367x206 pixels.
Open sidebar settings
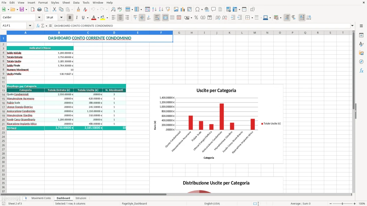pyautogui.click(x=361, y=26)
